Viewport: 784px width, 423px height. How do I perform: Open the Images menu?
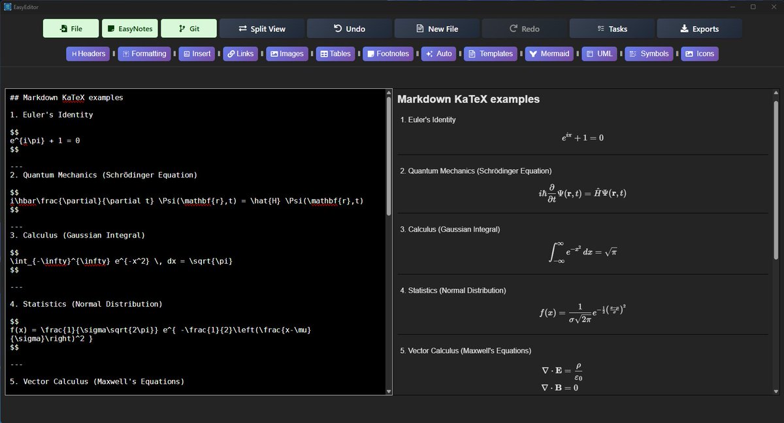point(287,54)
